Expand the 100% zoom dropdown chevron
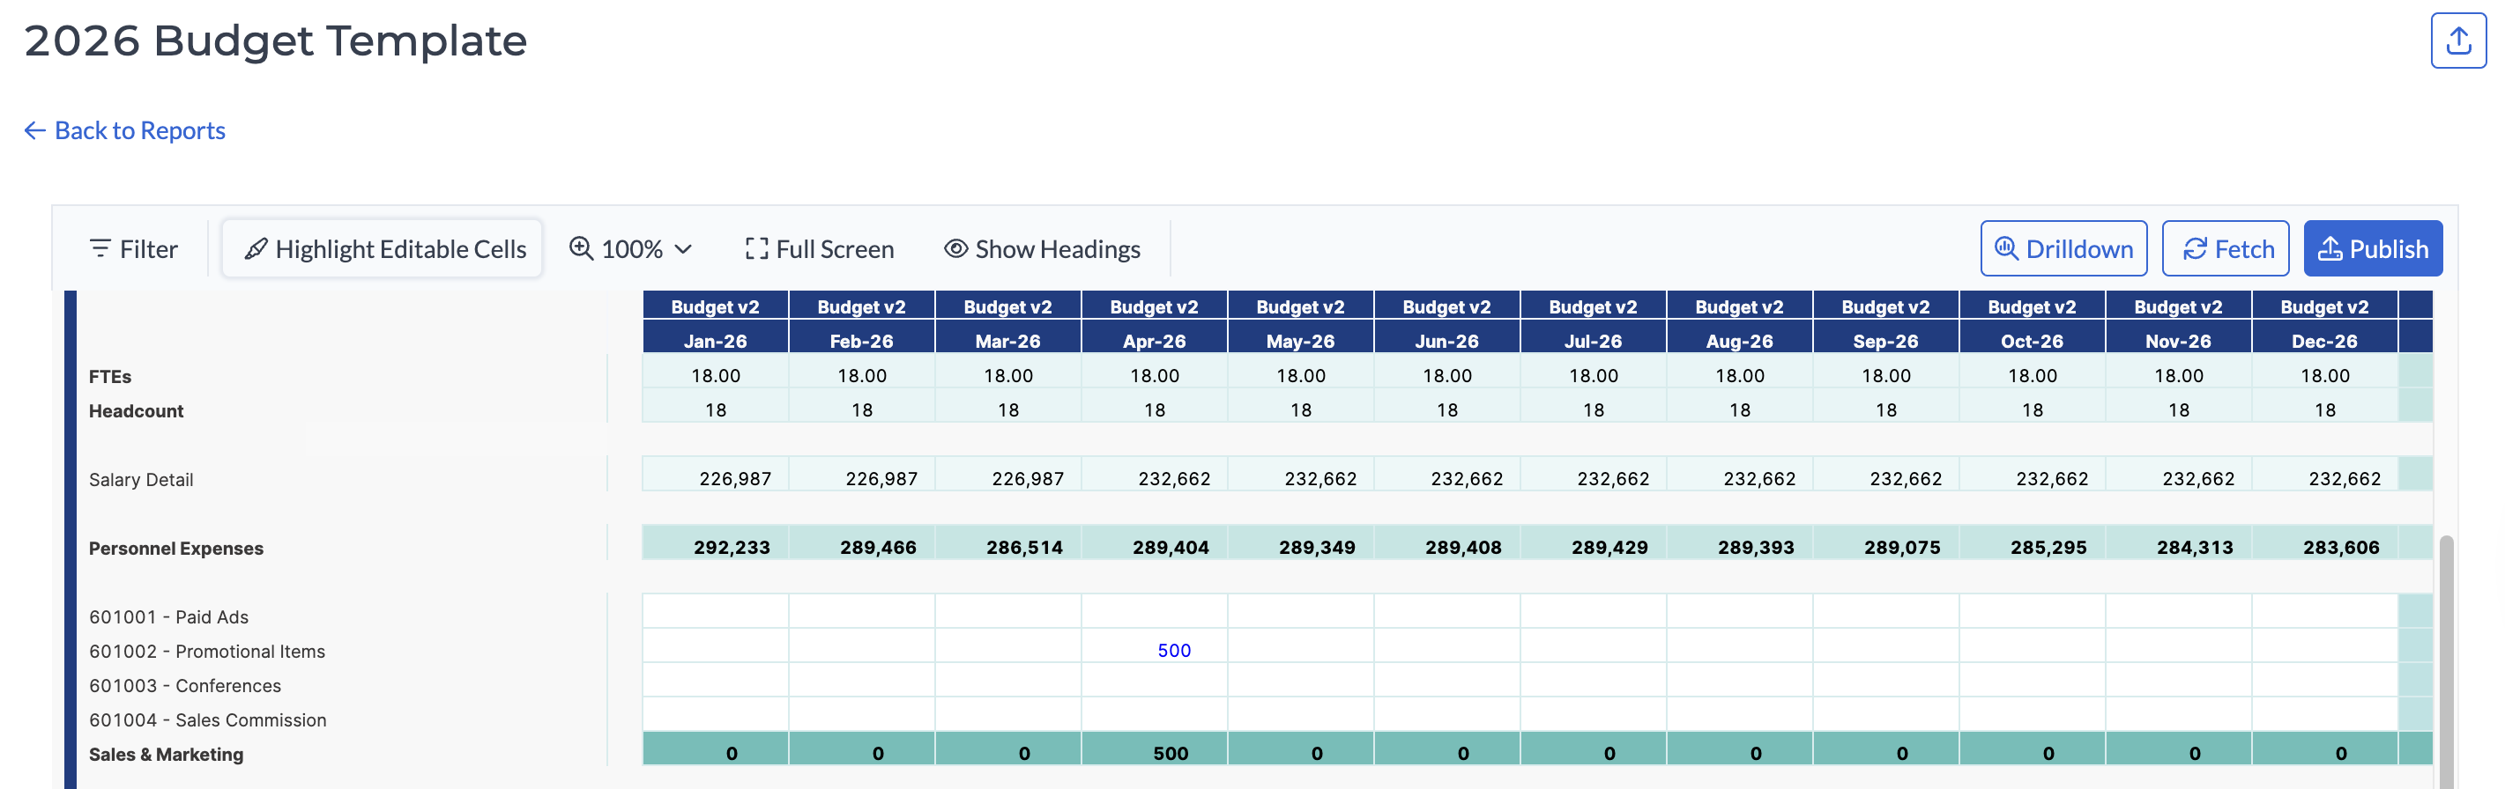 tap(684, 248)
